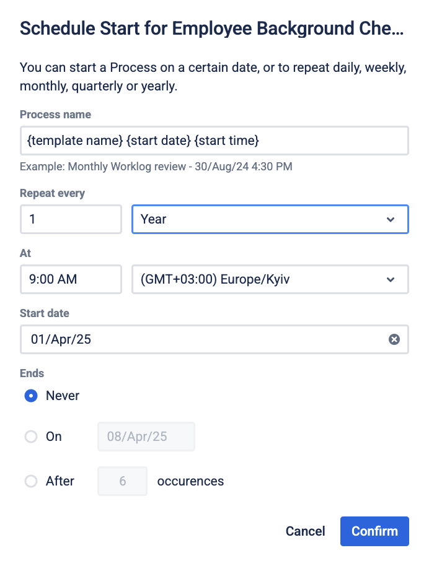This screenshot has height=566, width=429.
Task: Click the Repeat every number field
Action: 71,219
